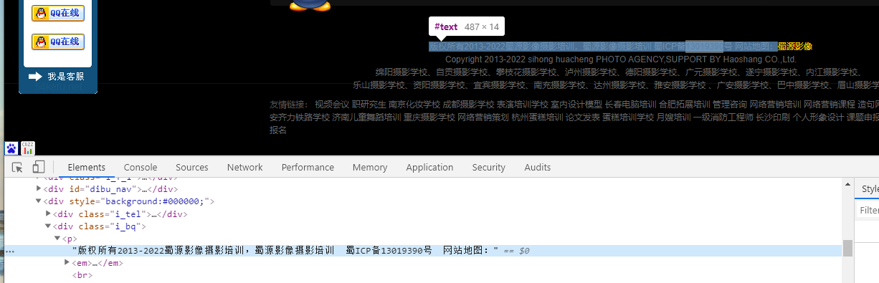Click the 长沙印刷 link
Screen dimensions: 879x283
(773, 117)
